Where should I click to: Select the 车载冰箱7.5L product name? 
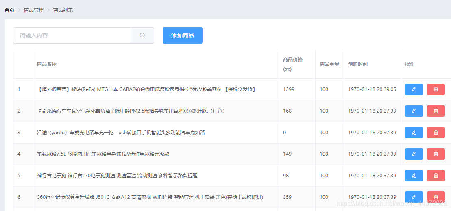click(103, 154)
